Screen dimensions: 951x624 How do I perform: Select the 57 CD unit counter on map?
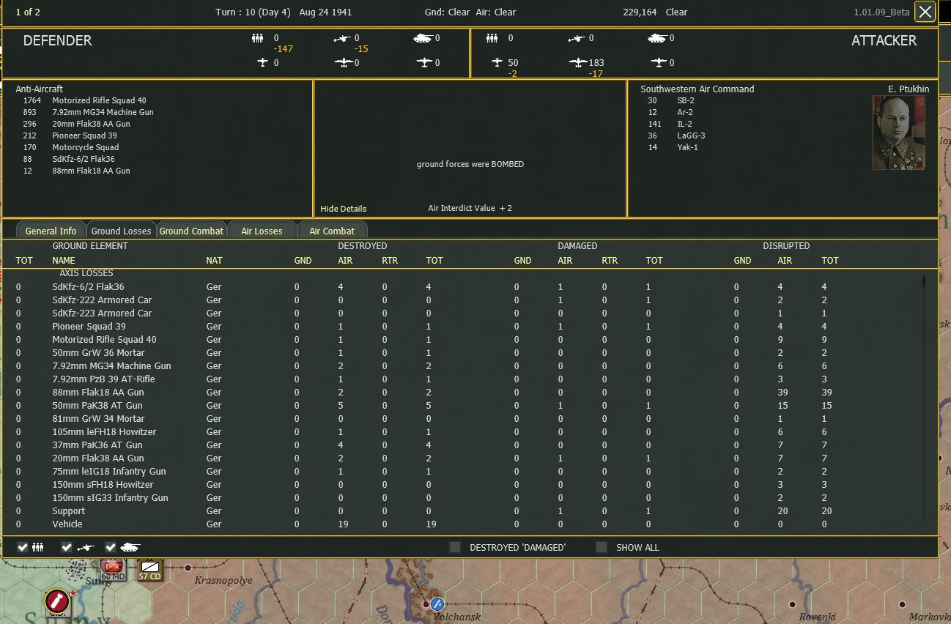click(150, 569)
